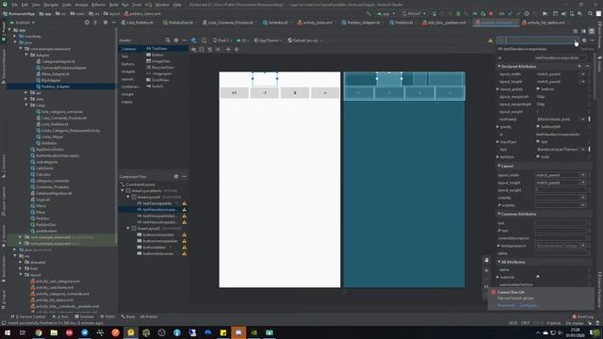Expand gravity attribute row
The height and width of the screenshot is (339, 603).
tap(498, 127)
